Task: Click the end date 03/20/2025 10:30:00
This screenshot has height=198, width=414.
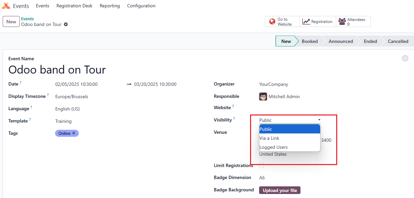Action: coord(155,84)
